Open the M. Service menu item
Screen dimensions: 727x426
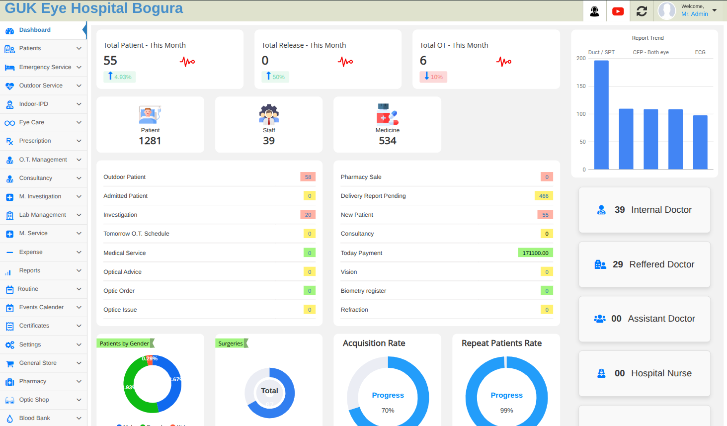(43, 234)
